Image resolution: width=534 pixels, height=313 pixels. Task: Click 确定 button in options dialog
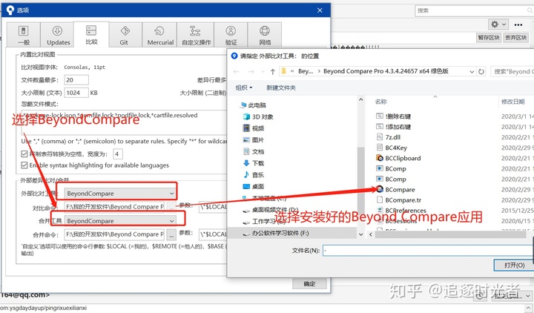tap(309, 283)
